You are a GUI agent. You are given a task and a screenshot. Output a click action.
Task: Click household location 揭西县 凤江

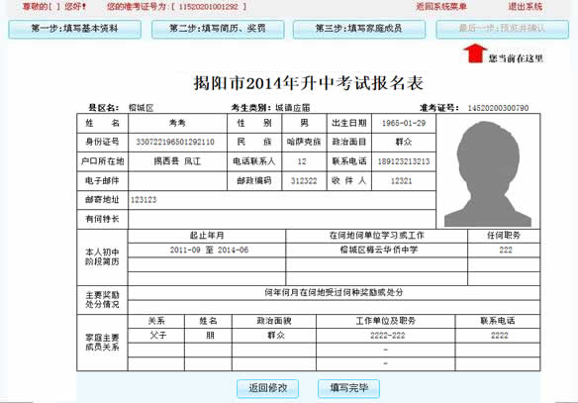[177, 161]
